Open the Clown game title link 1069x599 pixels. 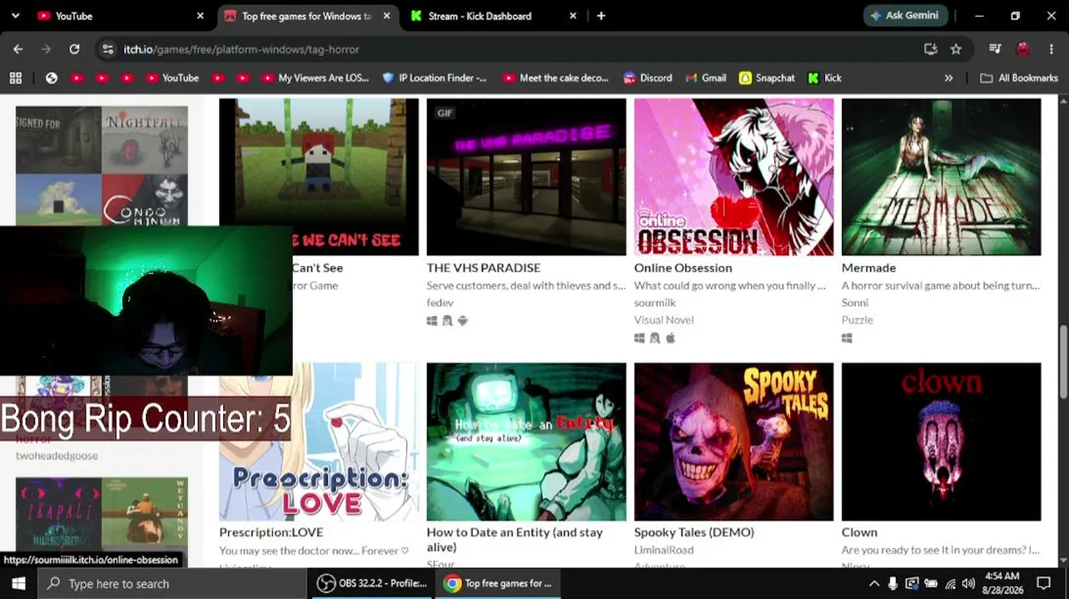(860, 532)
